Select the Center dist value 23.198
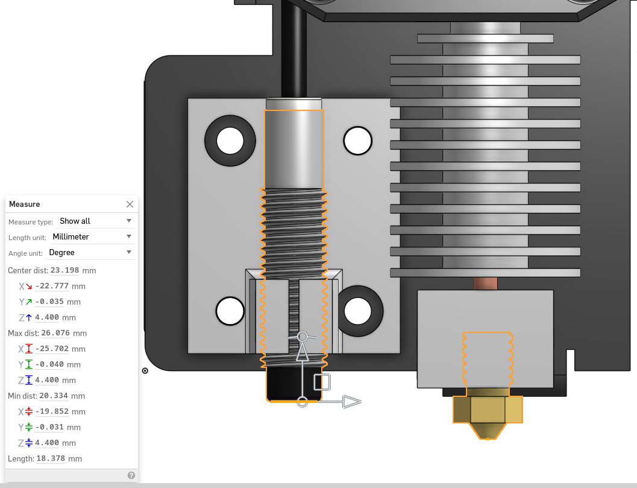 (x=64, y=270)
